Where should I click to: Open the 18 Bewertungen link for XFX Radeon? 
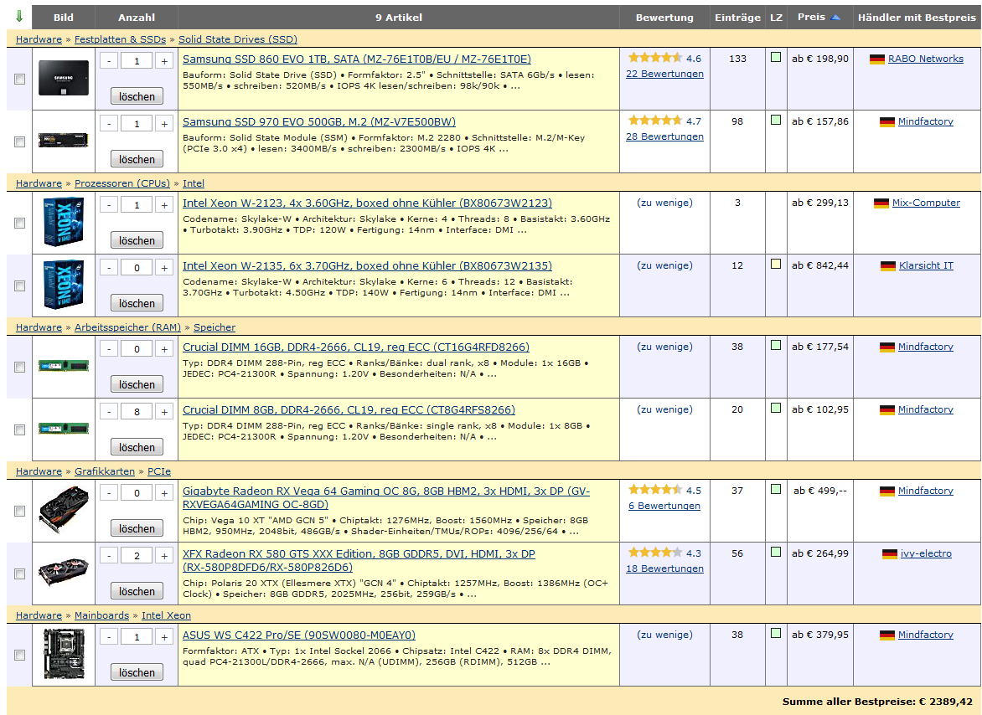click(x=664, y=568)
